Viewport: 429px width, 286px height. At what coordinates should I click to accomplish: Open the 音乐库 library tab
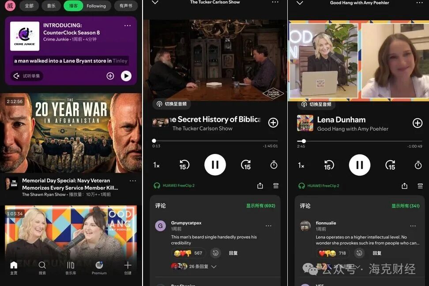click(71, 268)
